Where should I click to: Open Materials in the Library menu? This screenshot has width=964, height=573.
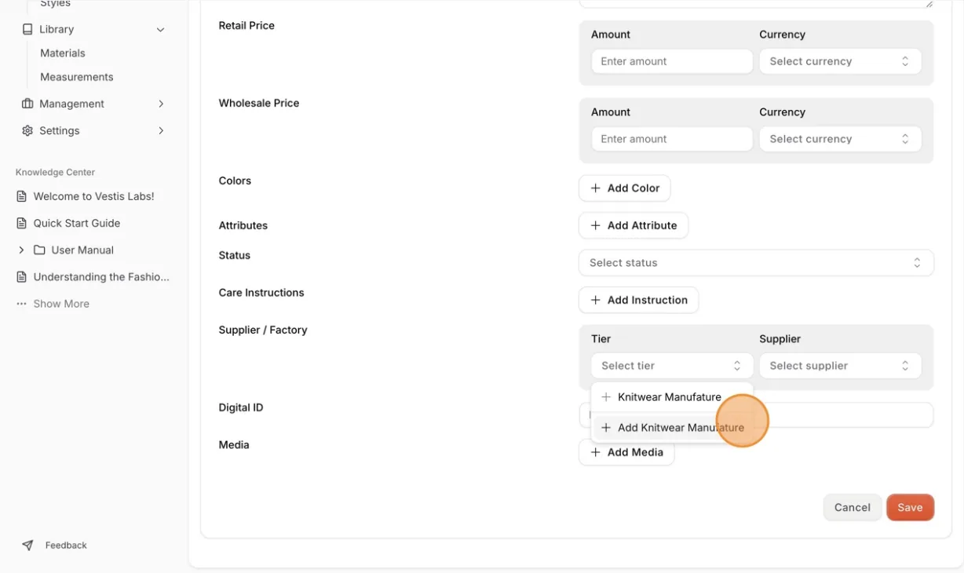(63, 53)
